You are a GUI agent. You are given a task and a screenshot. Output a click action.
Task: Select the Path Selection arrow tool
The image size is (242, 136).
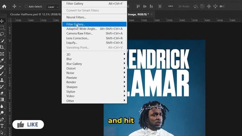pyautogui.click(x=2, y=132)
